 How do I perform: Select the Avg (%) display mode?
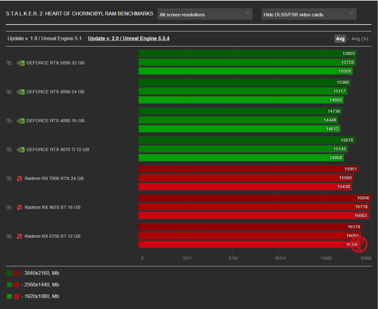click(360, 39)
